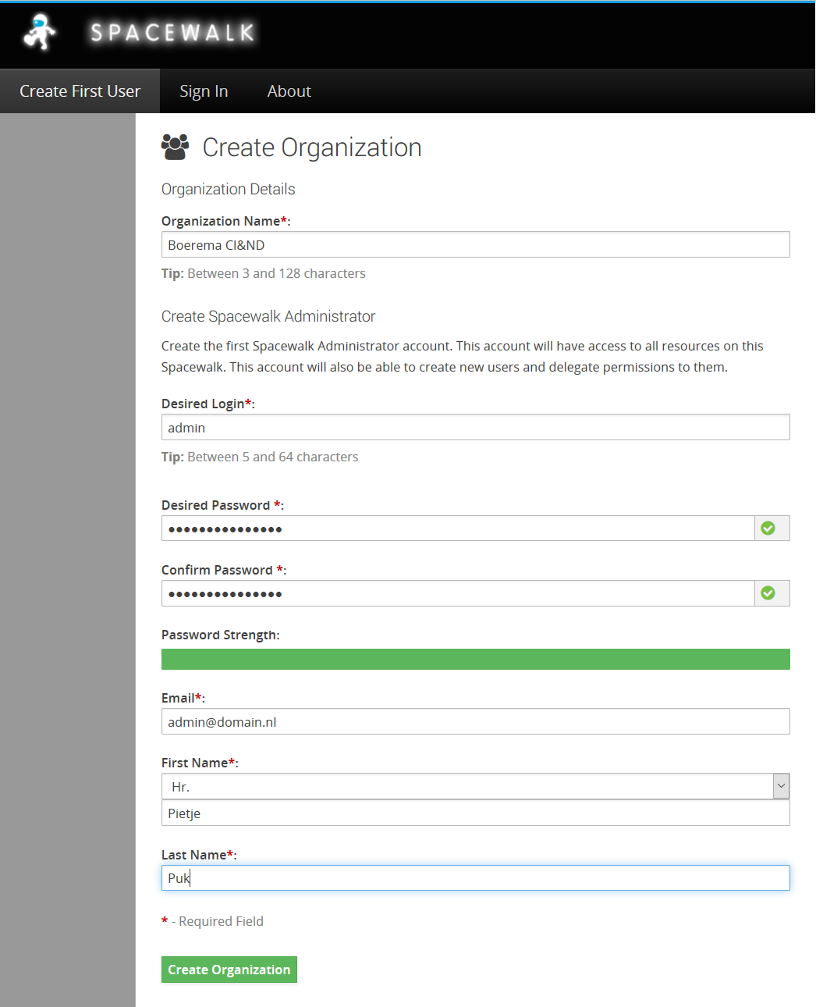This screenshot has height=1007, width=816.
Task: Click green checkmark beside Confirm Password
Action: 768,593
